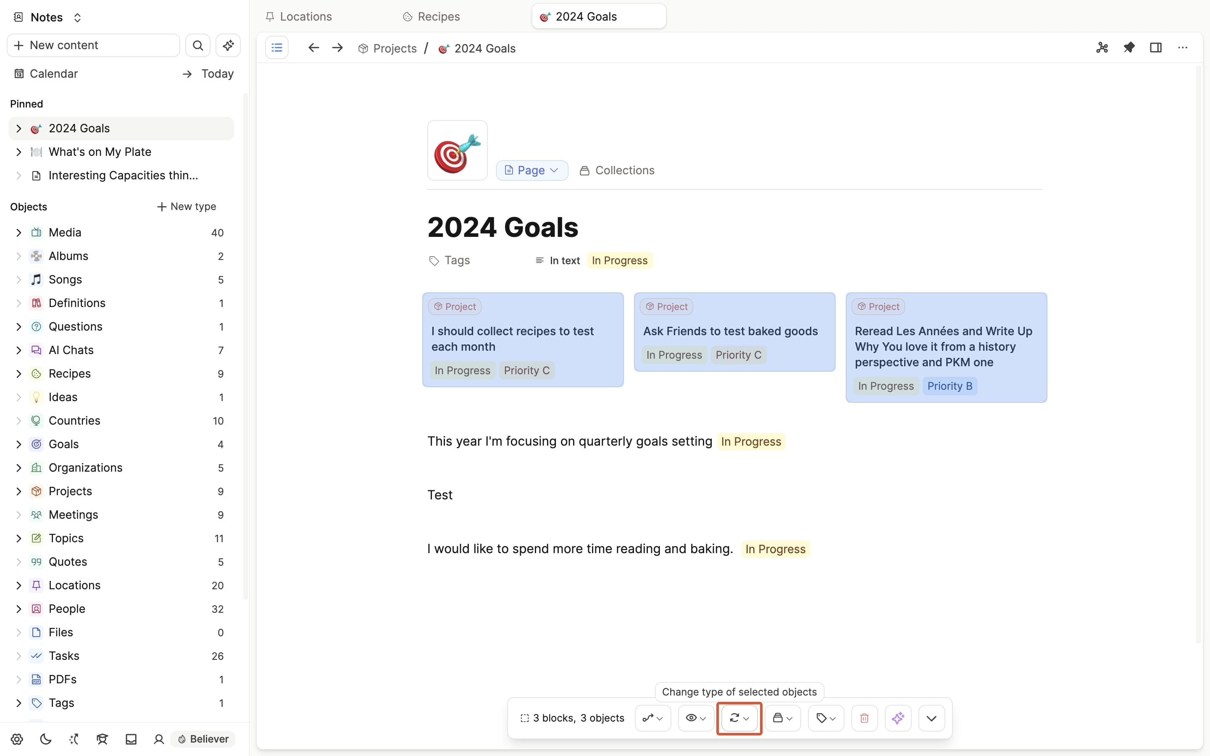The width and height of the screenshot is (1210, 756).
Task: Open the graph view icon in header
Action: 1102,47
